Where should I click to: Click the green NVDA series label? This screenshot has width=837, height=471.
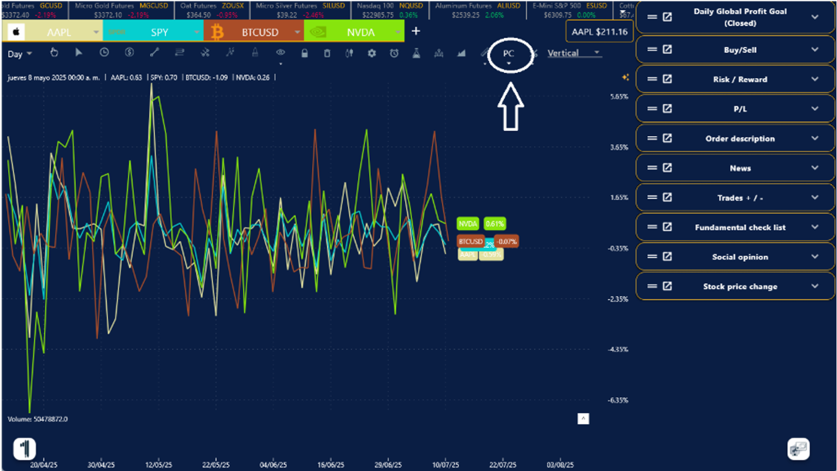(467, 224)
